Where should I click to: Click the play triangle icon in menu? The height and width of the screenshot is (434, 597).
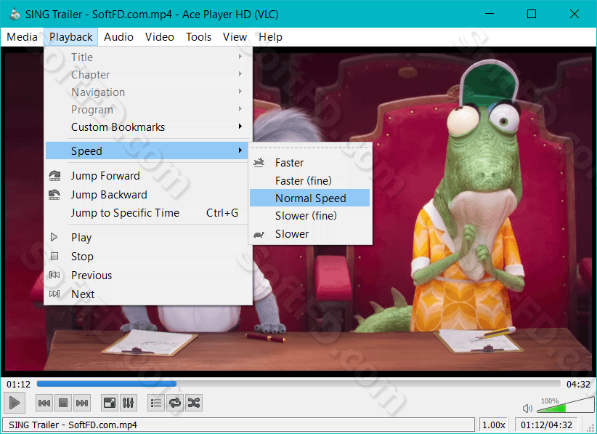[54, 237]
